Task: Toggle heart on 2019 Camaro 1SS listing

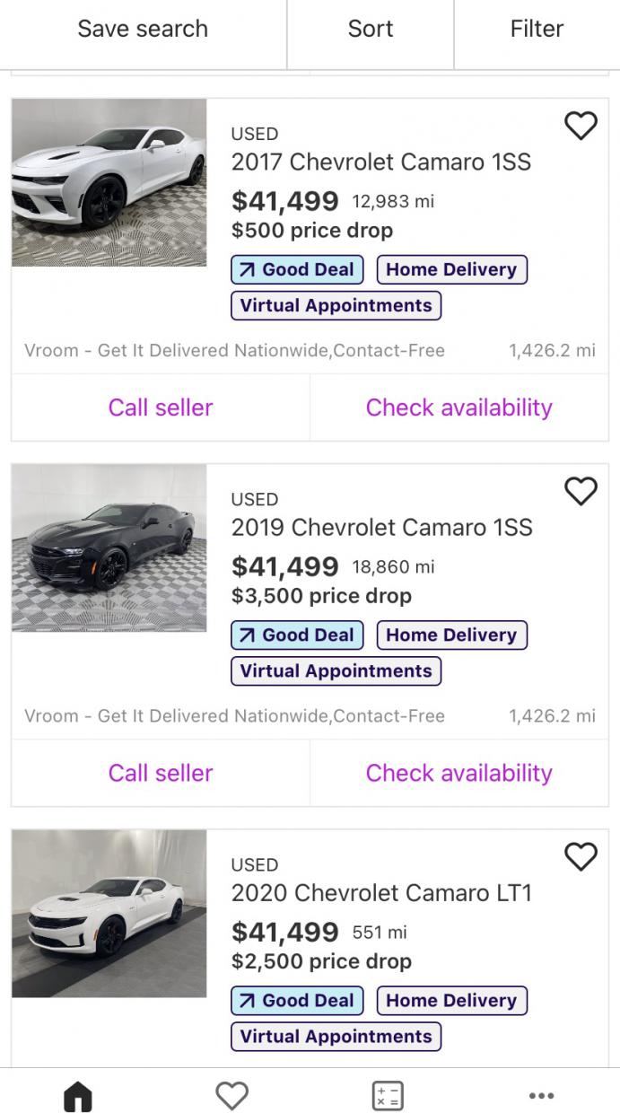Action: pyautogui.click(x=581, y=491)
